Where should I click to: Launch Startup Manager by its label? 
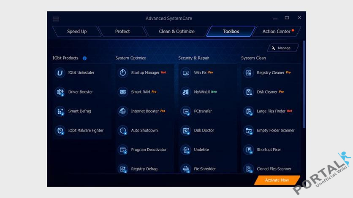tap(145, 73)
